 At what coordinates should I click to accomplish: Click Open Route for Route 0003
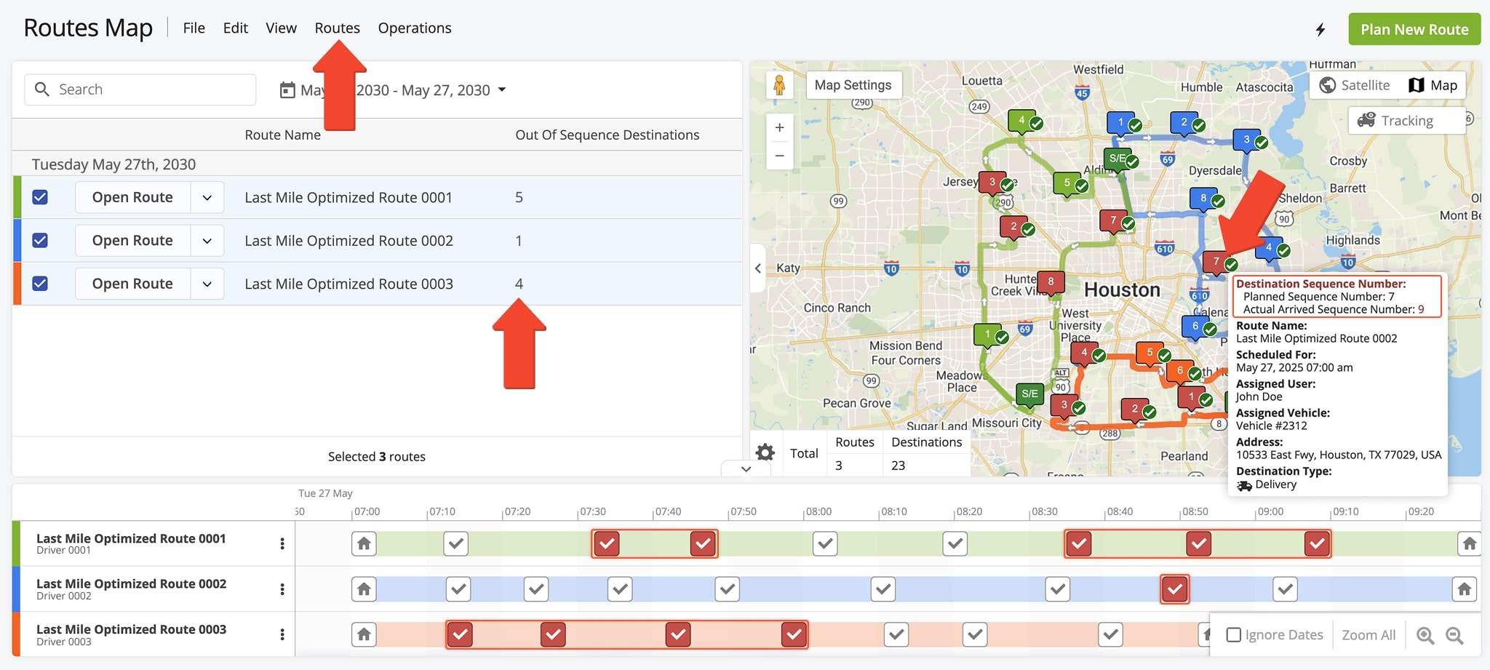132,284
